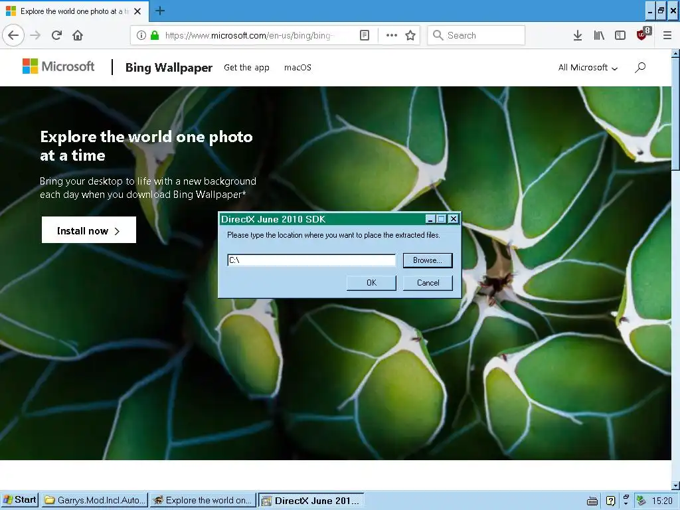Expand the All Microsoft dropdown
Image resolution: width=680 pixels, height=510 pixels.
coord(588,67)
